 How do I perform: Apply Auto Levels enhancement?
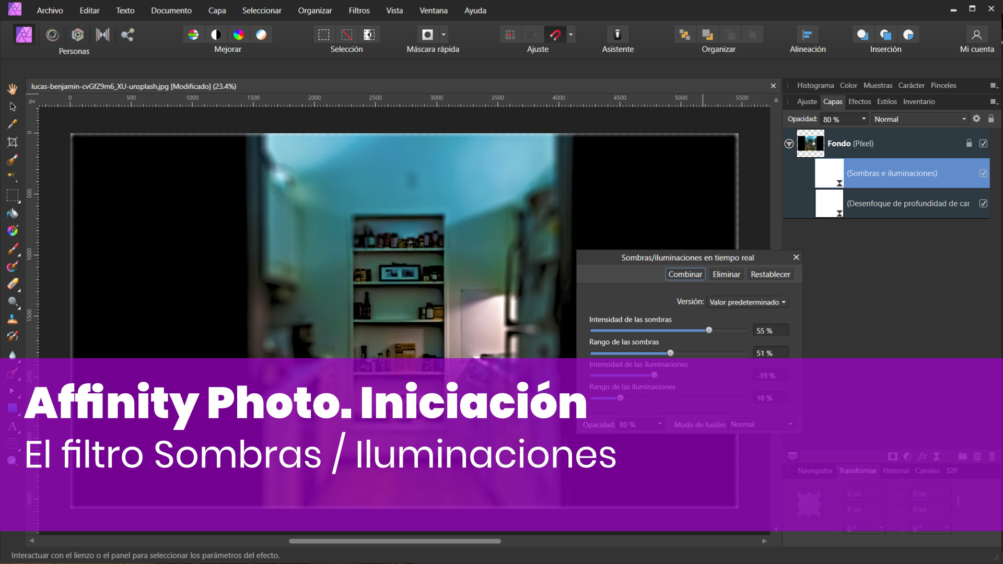click(x=193, y=34)
